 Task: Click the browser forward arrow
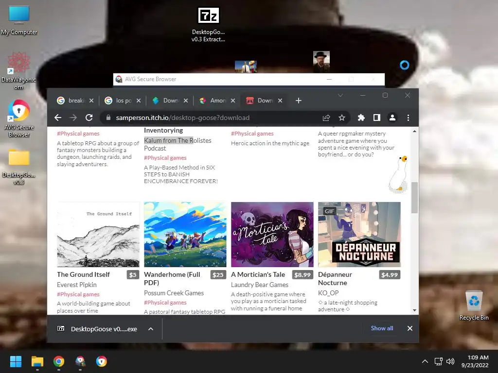73,118
